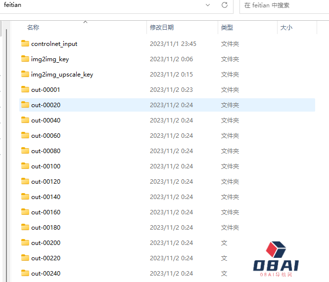Sort files by 修改日期 column header

pyautogui.click(x=162, y=28)
